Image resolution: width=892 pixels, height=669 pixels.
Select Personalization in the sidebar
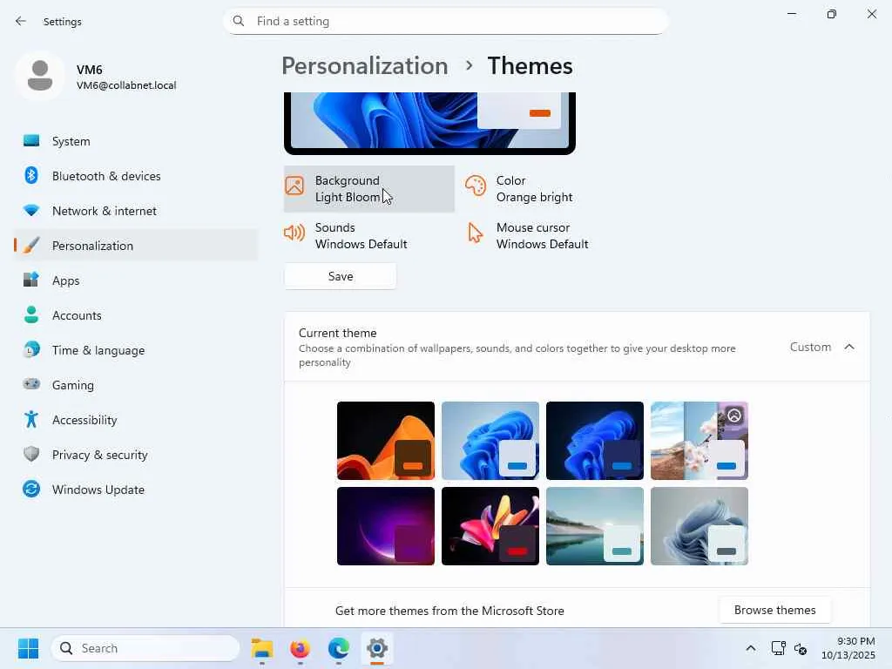click(x=135, y=245)
